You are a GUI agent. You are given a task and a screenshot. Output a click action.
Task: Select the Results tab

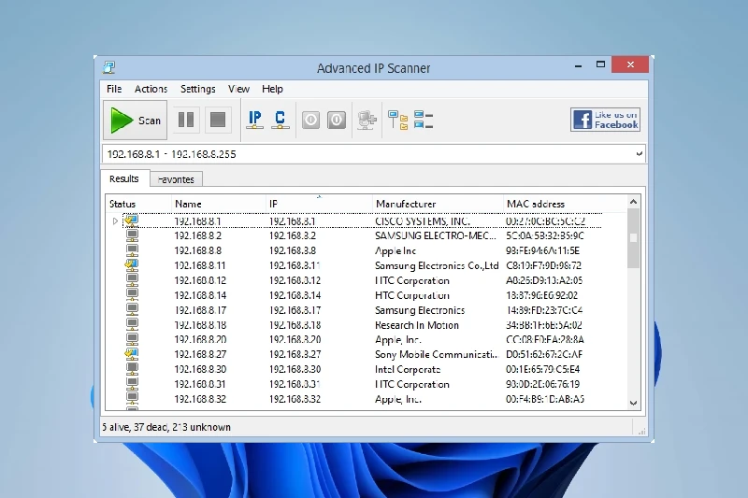[124, 178]
